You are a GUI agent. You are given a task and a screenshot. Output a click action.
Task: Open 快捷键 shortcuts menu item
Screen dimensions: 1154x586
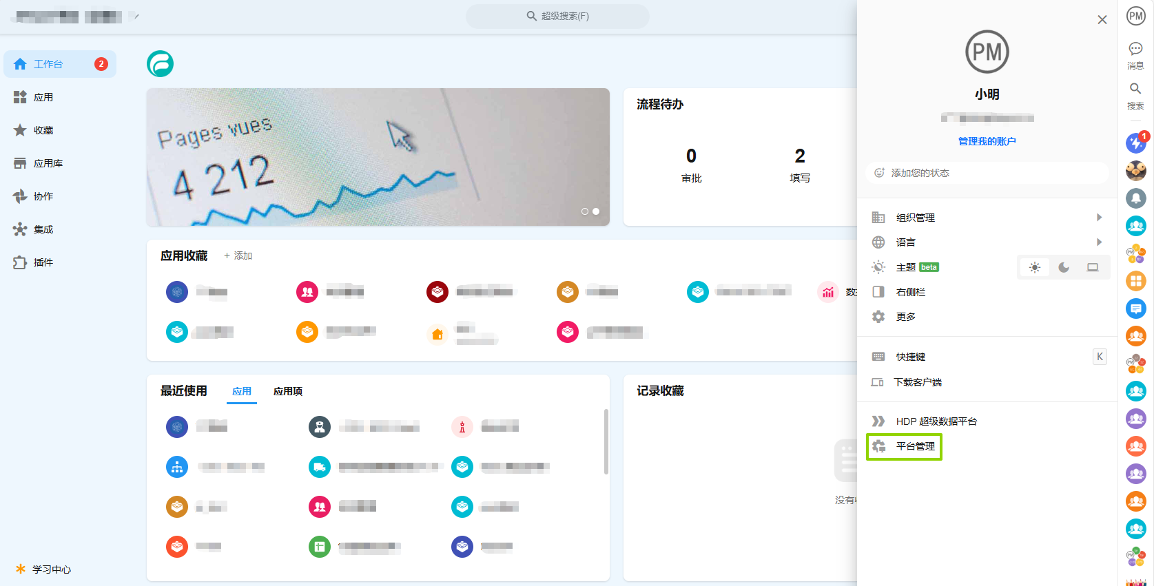910,357
